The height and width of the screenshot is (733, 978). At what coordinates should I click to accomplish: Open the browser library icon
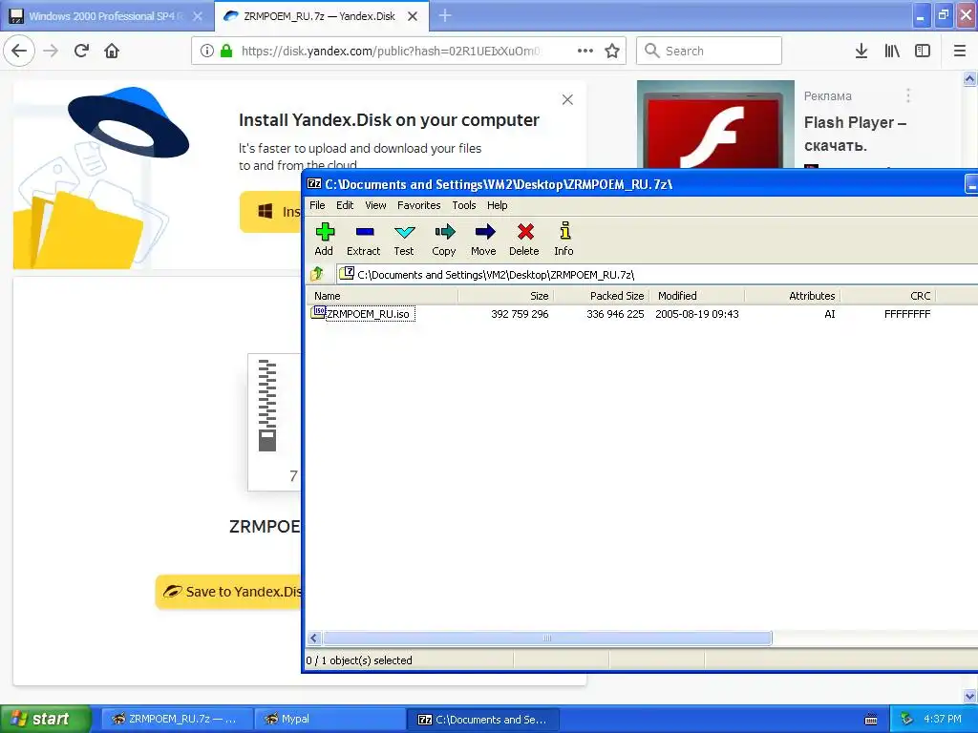pyautogui.click(x=892, y=51)
